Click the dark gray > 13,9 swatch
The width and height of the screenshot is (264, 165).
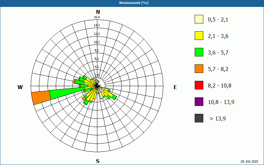199,118
